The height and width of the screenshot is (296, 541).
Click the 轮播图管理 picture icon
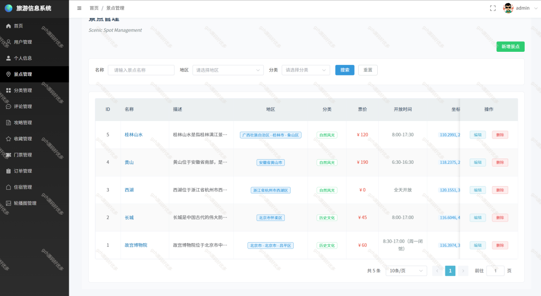tap(8, 203)
